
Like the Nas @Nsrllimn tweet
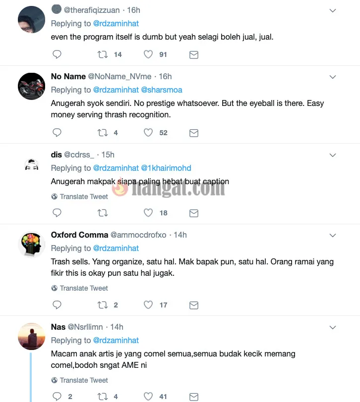(148, 397)
